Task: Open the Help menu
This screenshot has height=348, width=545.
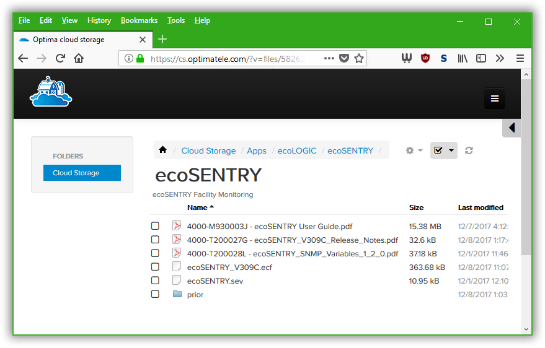Action: coord(202,20)
